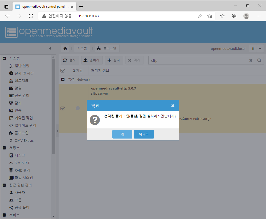266x219 pixels.
Task: Open a new browser tab
Action: [81, 7]
